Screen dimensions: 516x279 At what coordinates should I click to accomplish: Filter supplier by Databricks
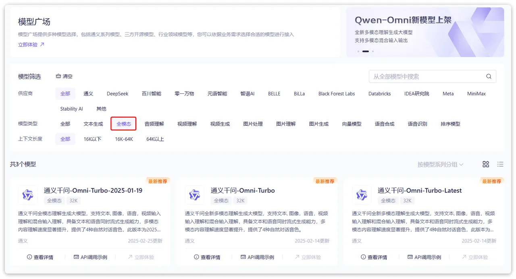[x=380, y=93]
